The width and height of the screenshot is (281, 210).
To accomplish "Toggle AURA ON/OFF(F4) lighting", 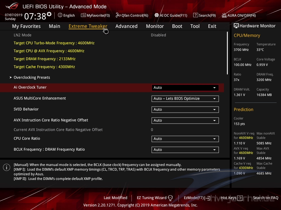I will point(224,15).
